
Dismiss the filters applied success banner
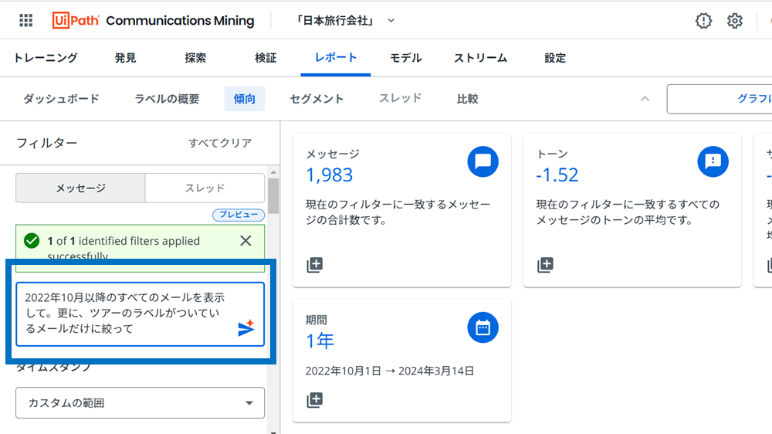245,241
